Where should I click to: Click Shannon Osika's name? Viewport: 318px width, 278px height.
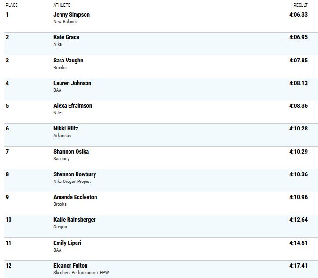point(71,152)
